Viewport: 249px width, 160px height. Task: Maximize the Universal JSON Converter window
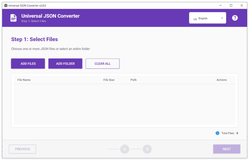(x=231, y=5)
